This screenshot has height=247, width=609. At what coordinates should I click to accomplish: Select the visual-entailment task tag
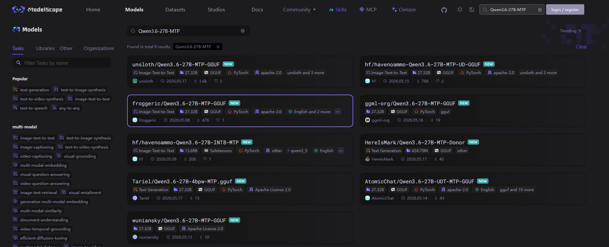tap(81, 193)
